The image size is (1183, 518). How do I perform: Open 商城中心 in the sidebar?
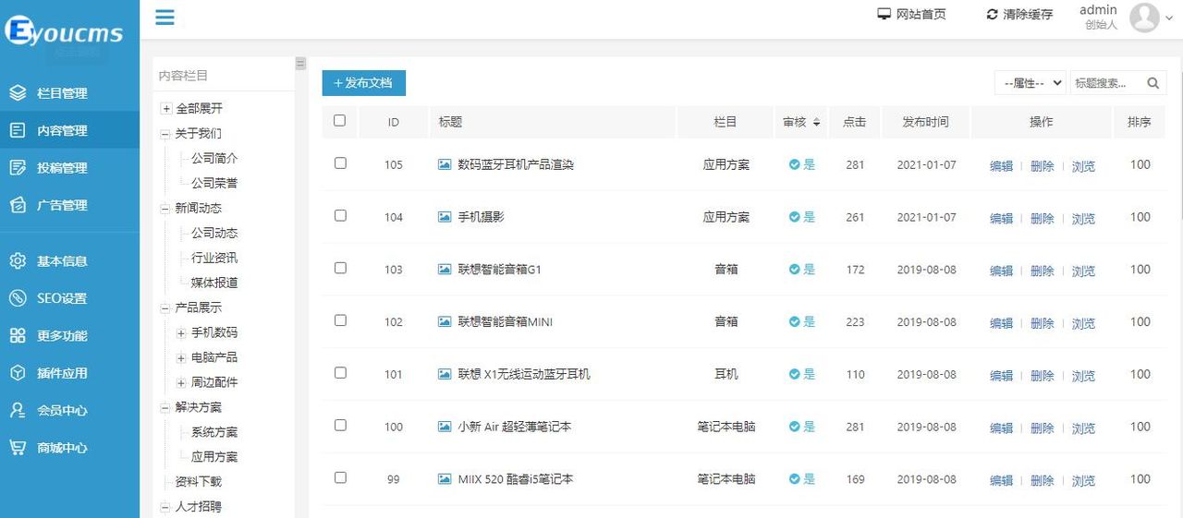69,448
